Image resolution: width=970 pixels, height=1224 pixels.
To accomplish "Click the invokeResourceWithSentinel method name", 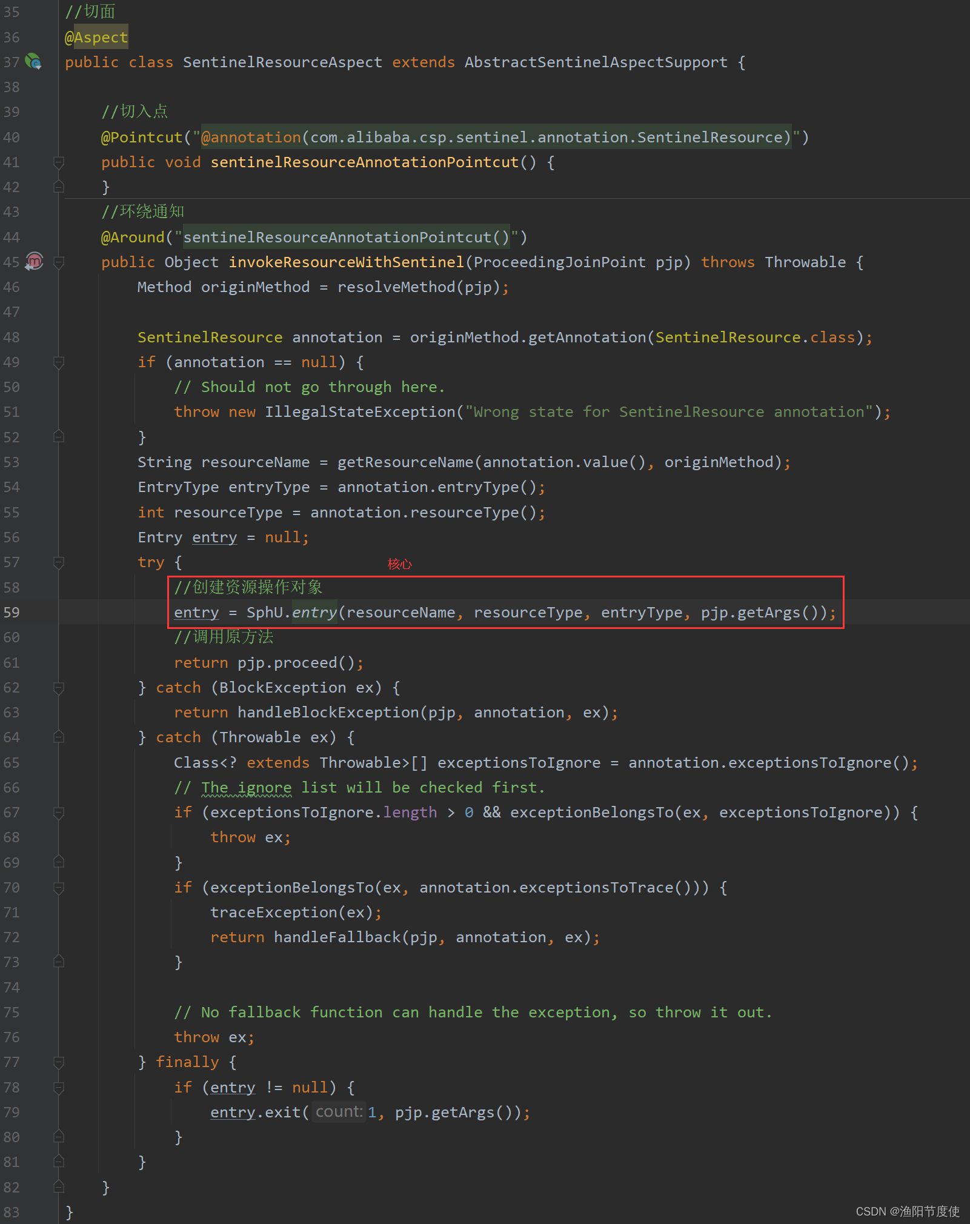I will click(x=346, y=262).
